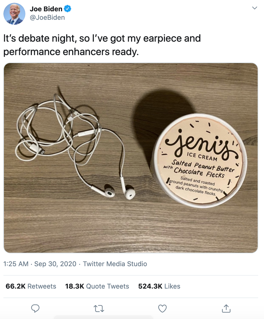Click the Sep 30, 2020 date
Viewport: 264px width, 319px height.
pyautogui.click(x=55, y=264)
